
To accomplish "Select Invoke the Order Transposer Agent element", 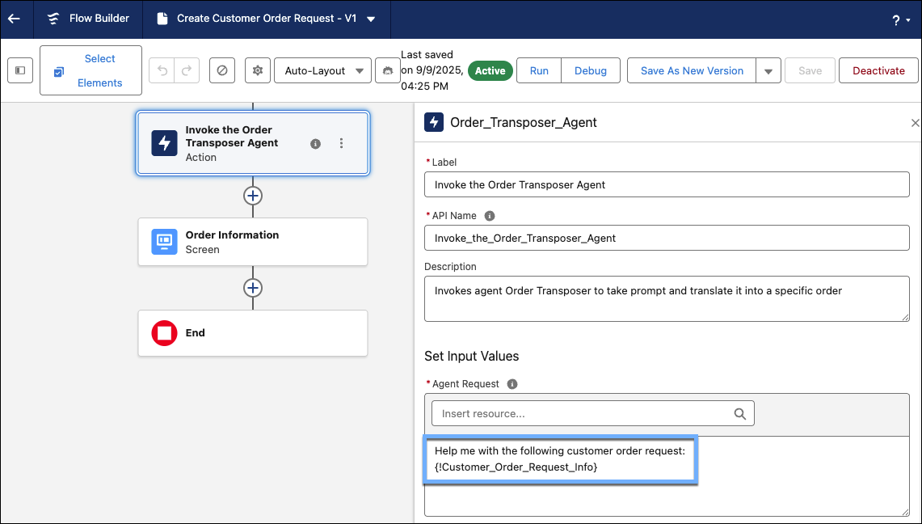I will [x=253, y=143].
